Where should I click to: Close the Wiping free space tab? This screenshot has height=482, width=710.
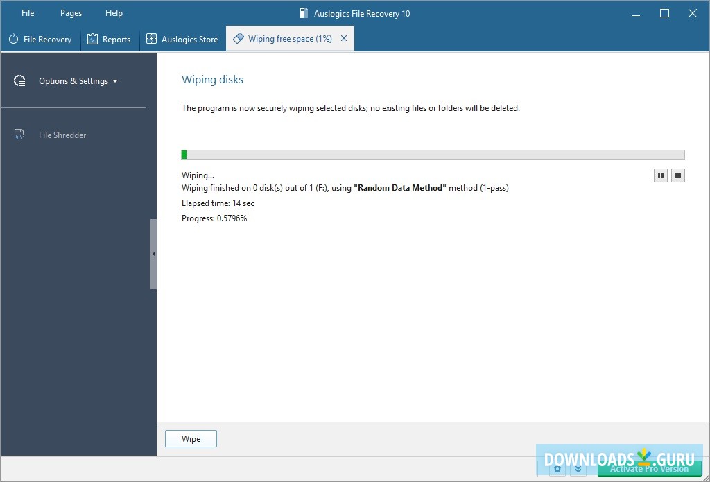[x=344, y=38]
